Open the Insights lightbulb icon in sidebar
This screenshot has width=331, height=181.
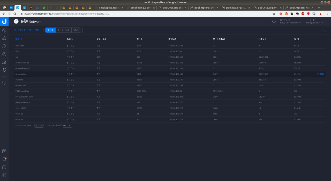4,70
